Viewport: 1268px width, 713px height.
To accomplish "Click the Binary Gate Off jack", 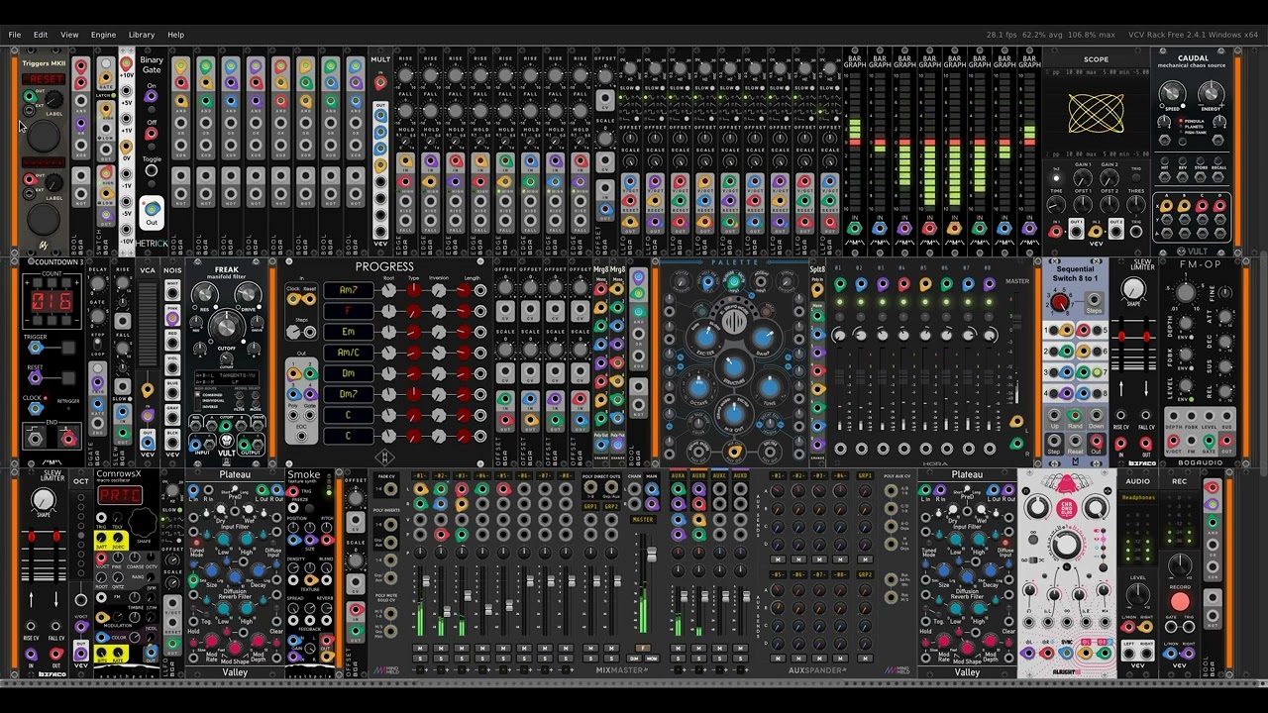I will [151, 134].
